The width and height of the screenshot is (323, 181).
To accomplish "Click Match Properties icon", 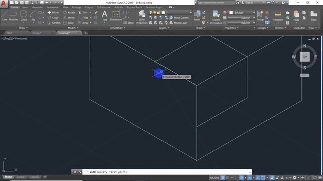I will pyautogui.click(x=216, y=17).
